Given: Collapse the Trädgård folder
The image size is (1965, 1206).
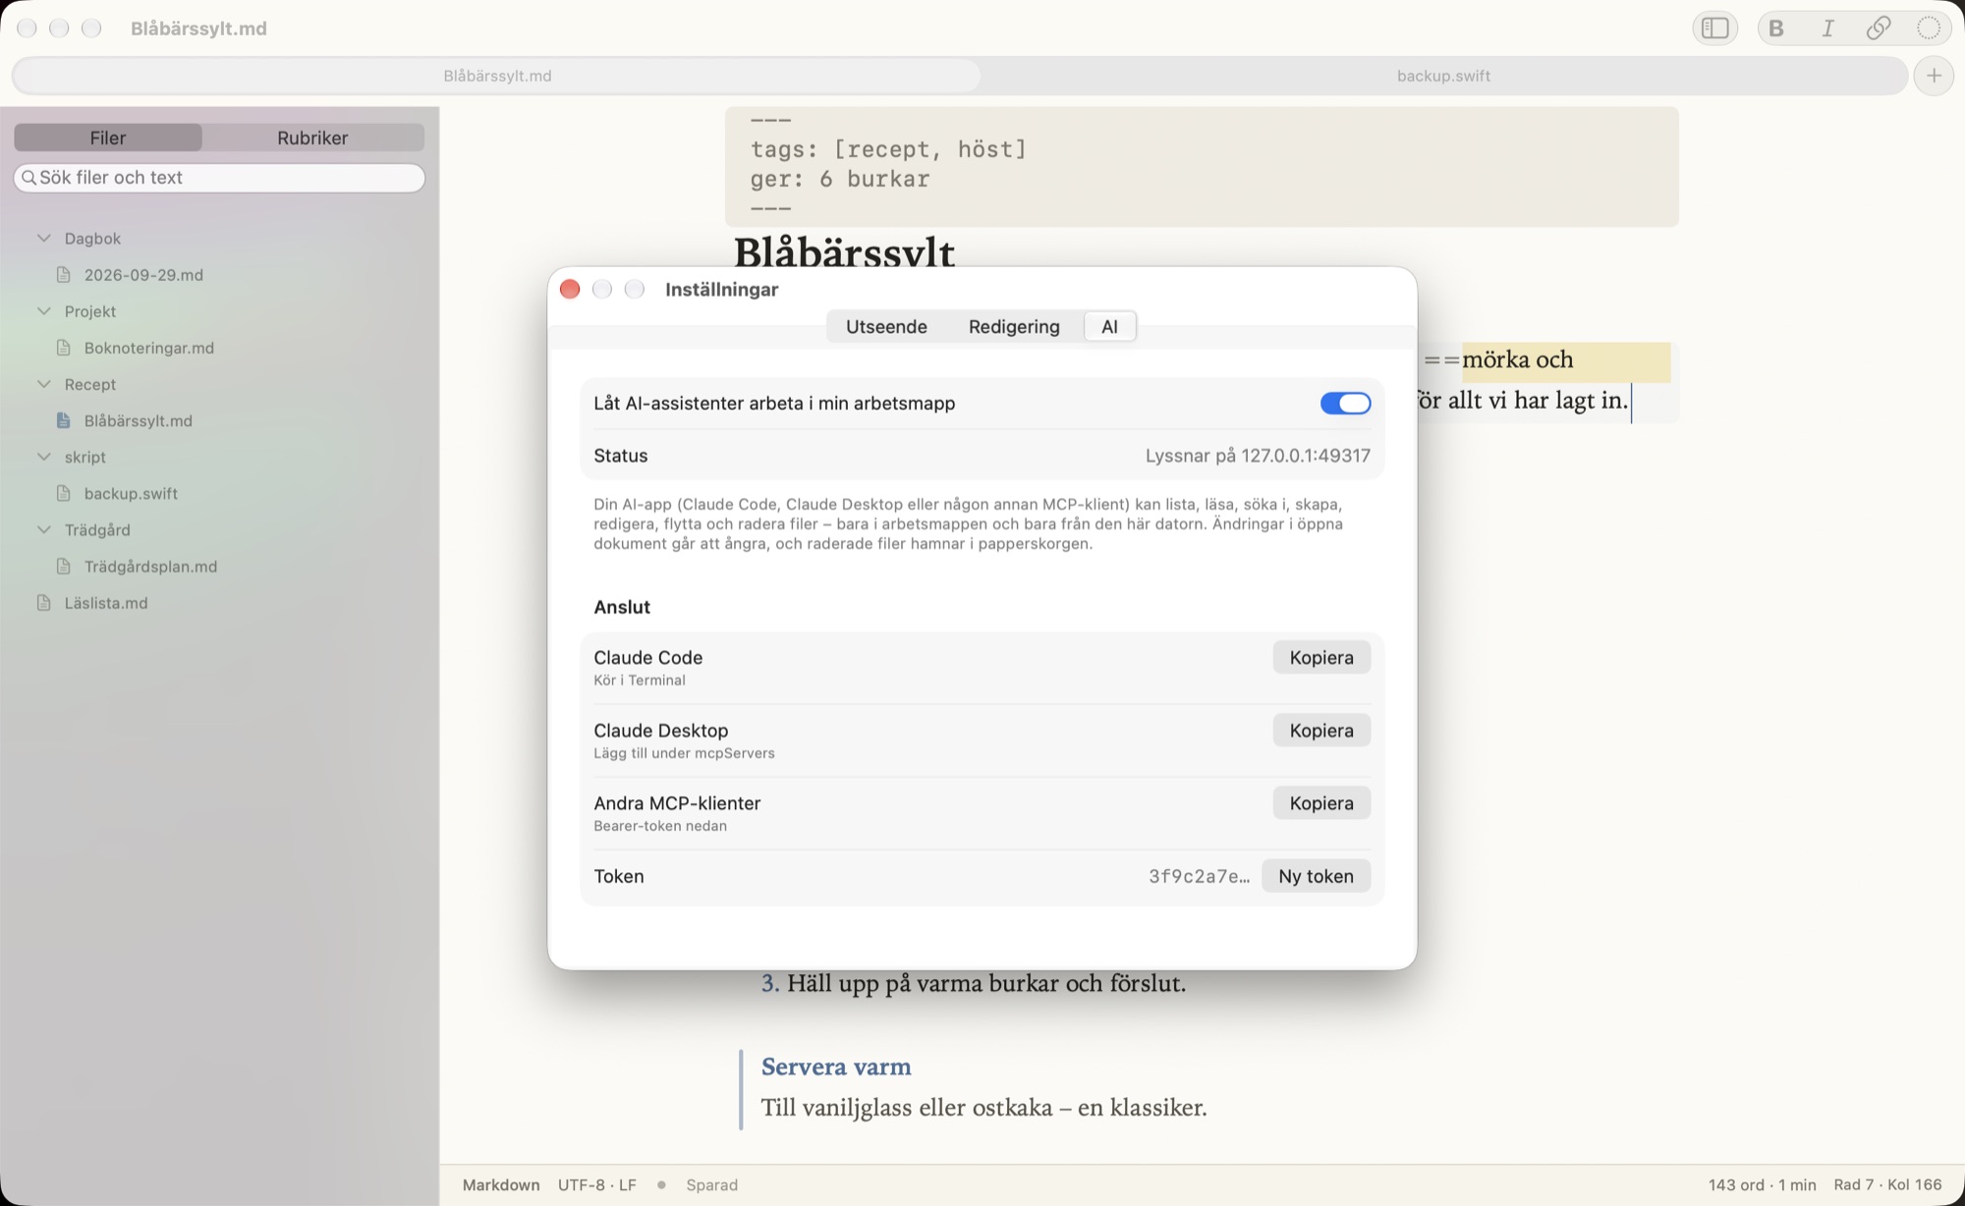Looking at the screenshot, I should pos(44,529).
